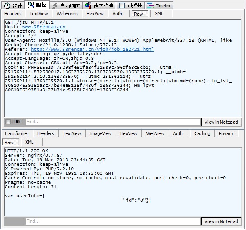Click the Accept-Language header line
The image size is (246, 230).
tap(50, 59)
